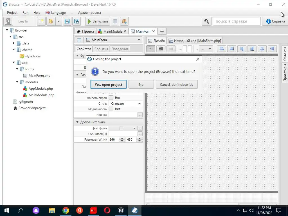Viewport: 288px width, 216px height.
Task: Switch to the Проект tab
Action: (x=85, y=31)
